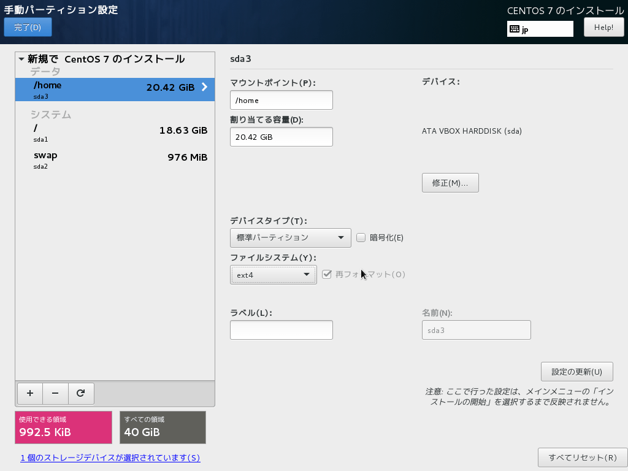Toggle the 再フォーマット(O) checkbox
This screenshot has width=628, height=471.
pos(326,274)
